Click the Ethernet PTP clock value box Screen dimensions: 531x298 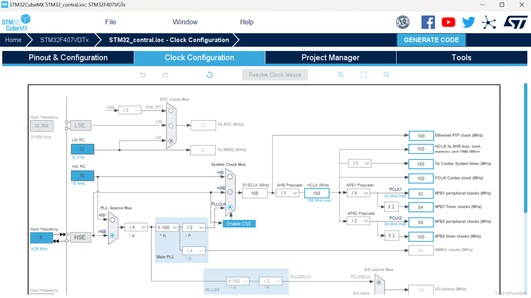[421, 136]
